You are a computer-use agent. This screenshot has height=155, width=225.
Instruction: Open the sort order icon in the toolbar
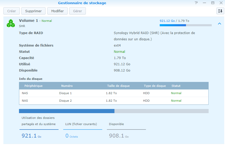[x=220, y=11]
